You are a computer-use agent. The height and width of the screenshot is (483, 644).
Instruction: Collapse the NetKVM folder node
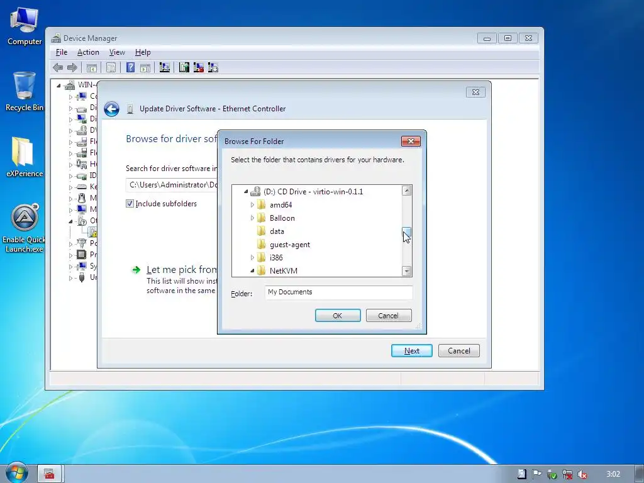(x=252, y=270)
